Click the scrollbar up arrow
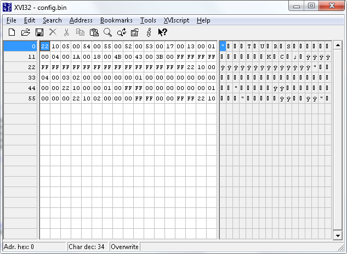347x254 pixels. pos(338,44)
